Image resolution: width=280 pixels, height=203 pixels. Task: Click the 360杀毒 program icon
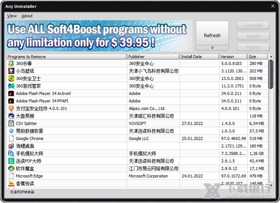[11, 63]
